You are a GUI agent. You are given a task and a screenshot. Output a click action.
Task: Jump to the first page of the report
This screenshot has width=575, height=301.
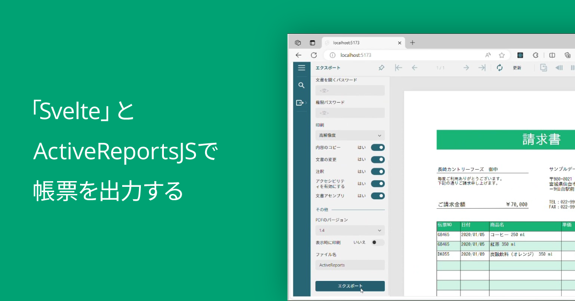point(398,68)
